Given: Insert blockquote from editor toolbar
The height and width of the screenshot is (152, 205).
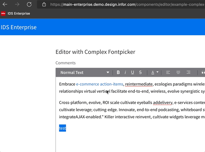Looking at the screenshot, I should (203, 72).
